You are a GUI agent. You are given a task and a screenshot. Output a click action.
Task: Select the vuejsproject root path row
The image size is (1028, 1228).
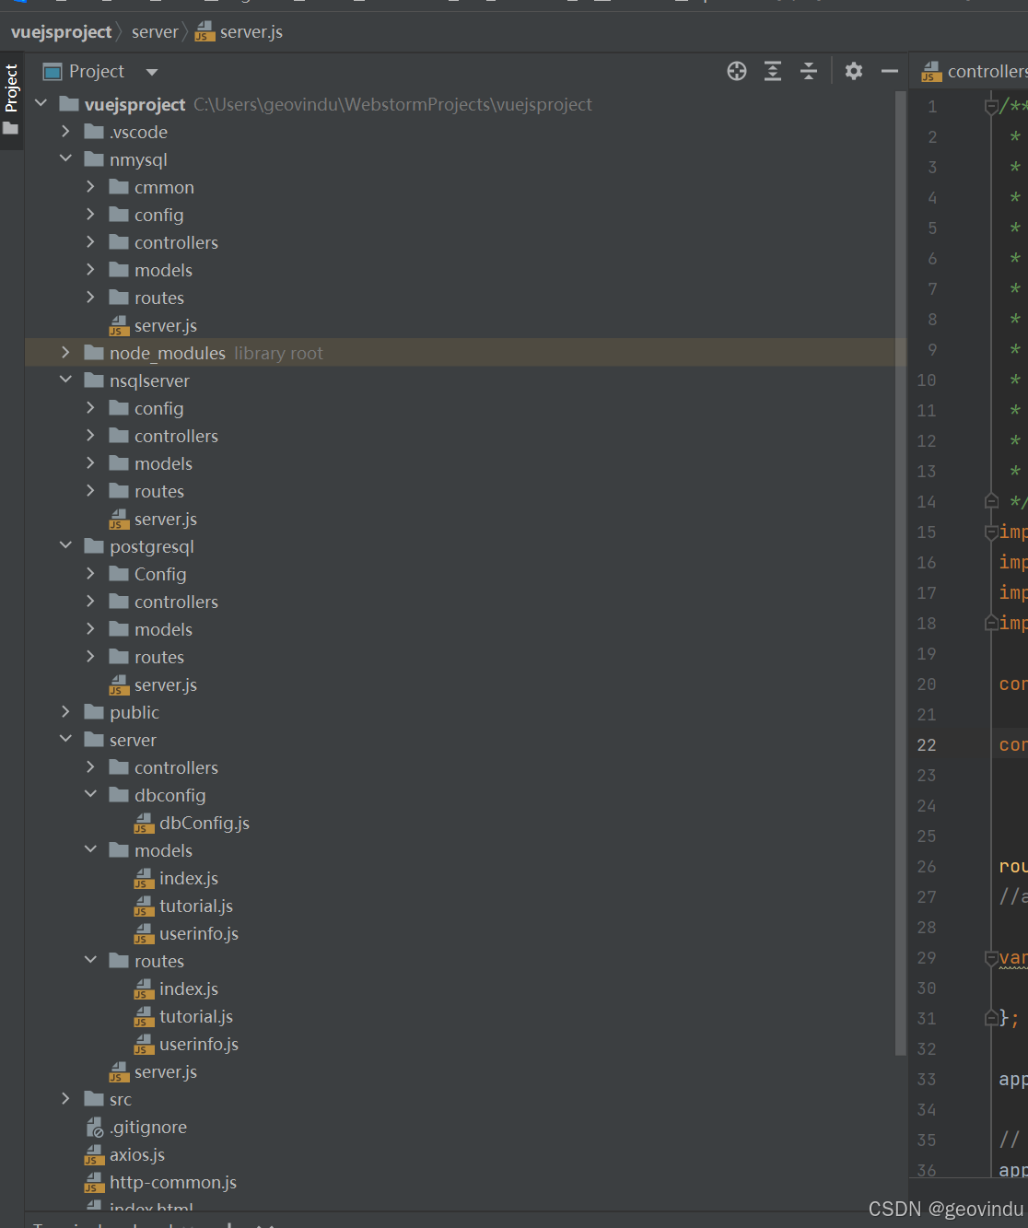point(465,104)
